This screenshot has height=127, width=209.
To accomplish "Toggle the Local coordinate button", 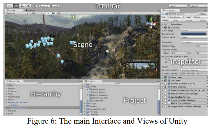I will (54, 6).
